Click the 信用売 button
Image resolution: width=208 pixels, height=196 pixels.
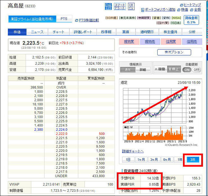tap(192, 42)
